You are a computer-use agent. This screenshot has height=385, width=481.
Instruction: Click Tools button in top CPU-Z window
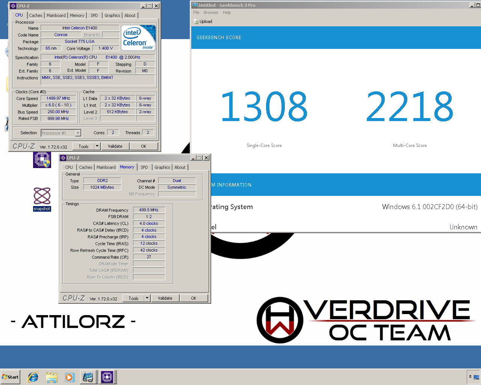(x=83, y=147)
